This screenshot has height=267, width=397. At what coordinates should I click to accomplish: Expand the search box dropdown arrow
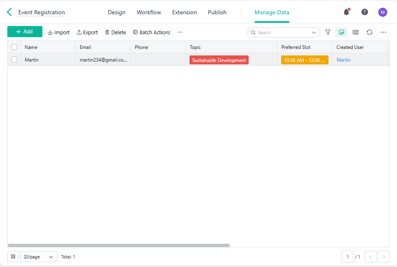[x=314, y=33]
